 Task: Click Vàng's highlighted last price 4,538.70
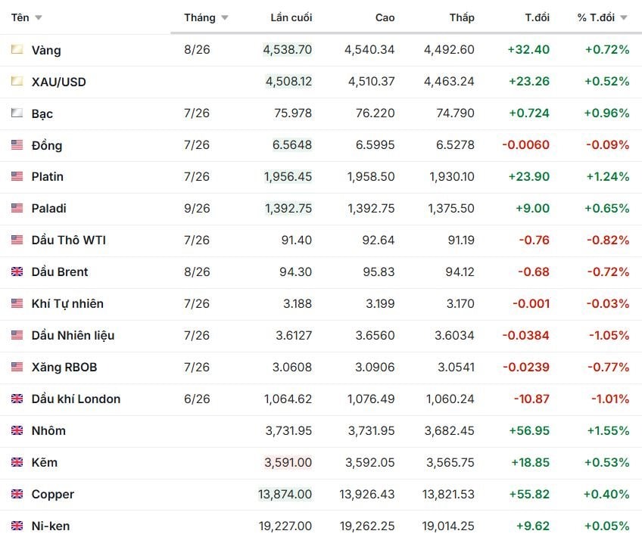pyautogui.click(x=288, y=49)
